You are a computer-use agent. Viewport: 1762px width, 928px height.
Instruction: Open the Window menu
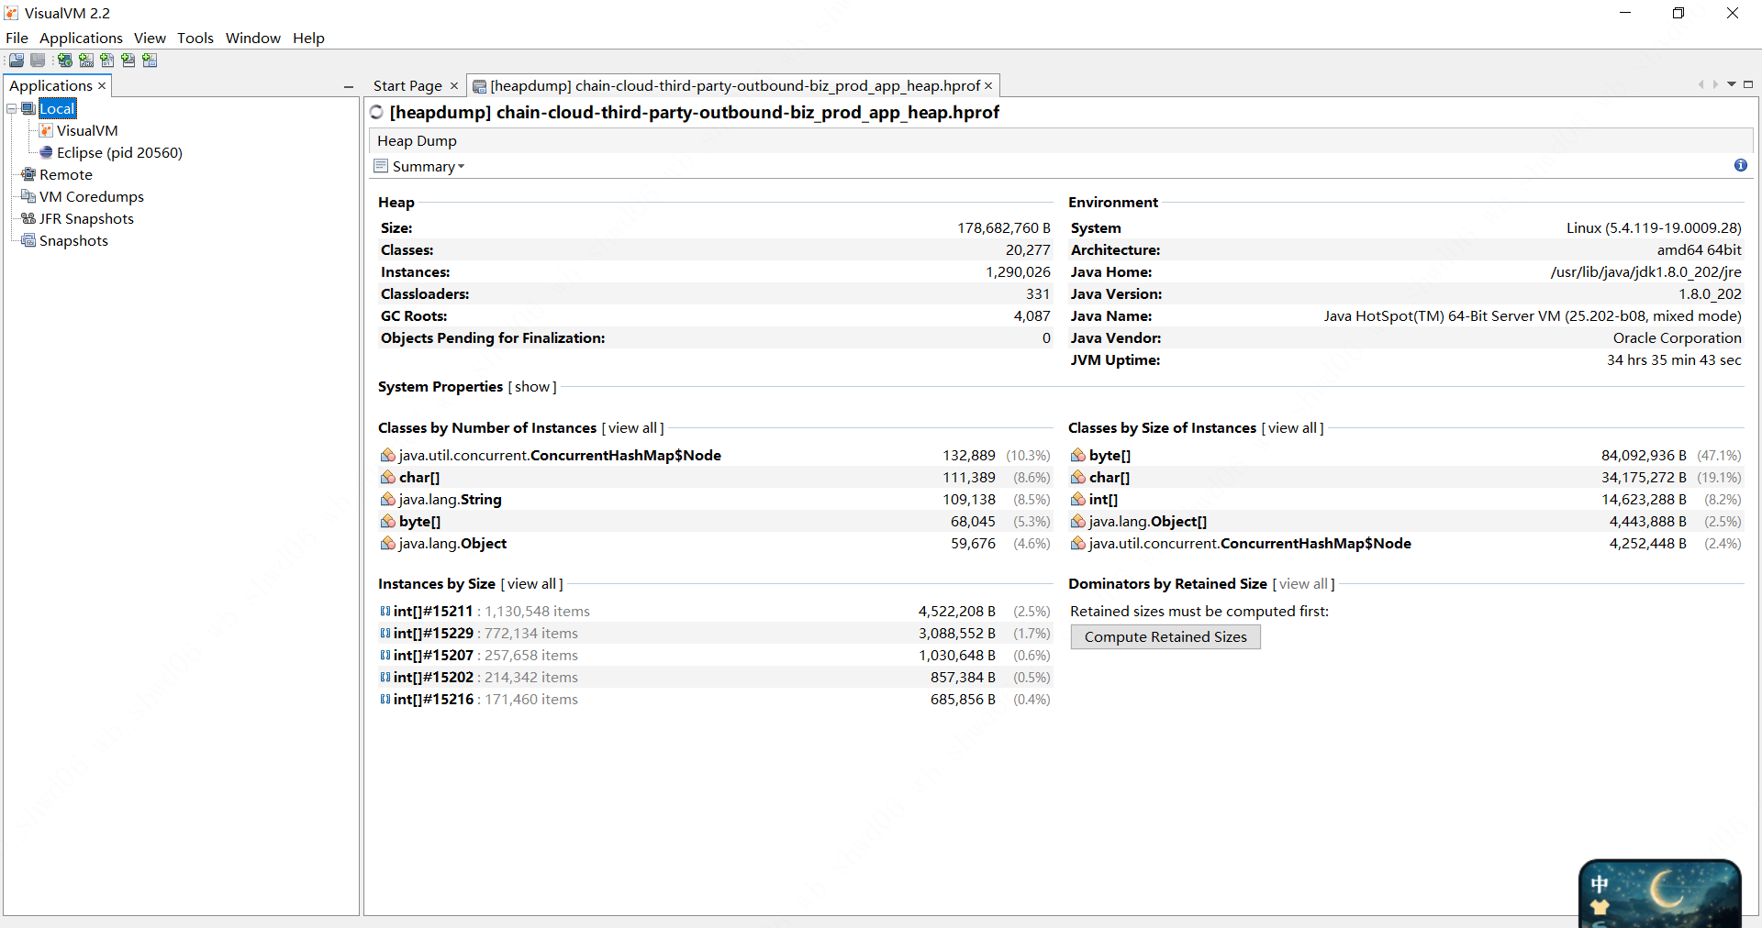(253, 38)
